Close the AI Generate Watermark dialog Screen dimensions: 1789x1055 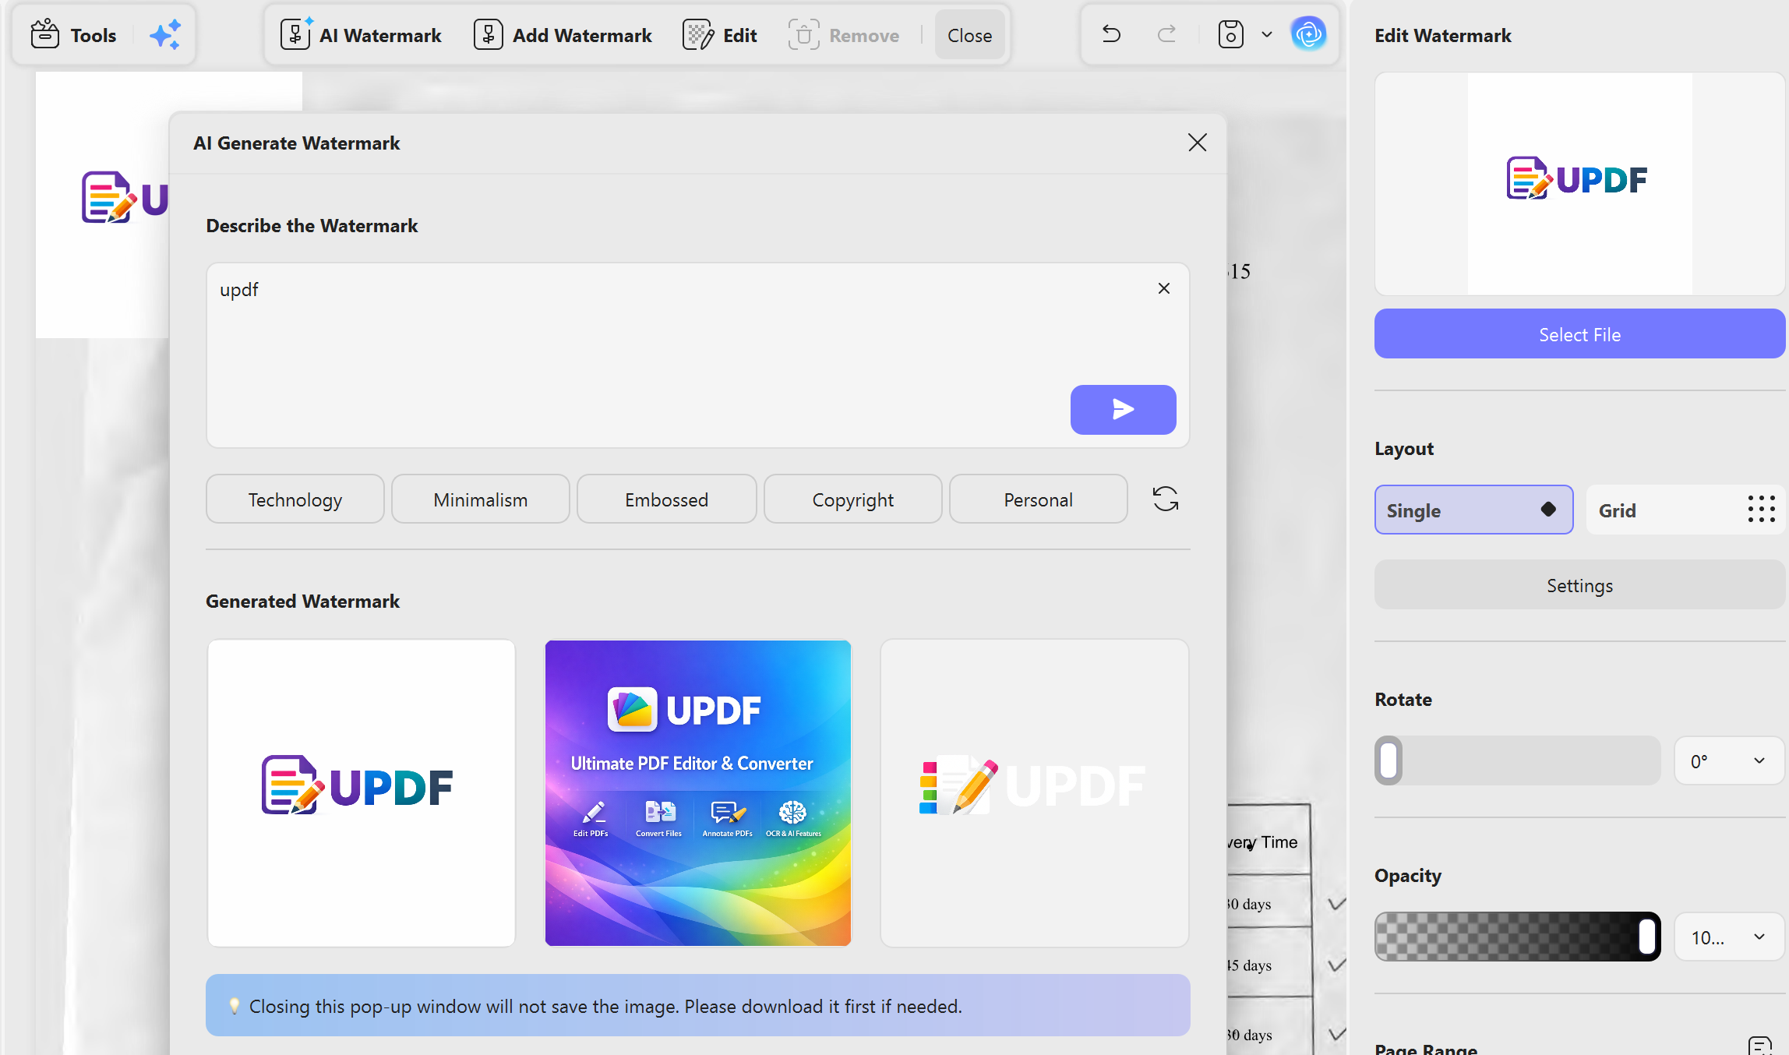point(1198,143)
